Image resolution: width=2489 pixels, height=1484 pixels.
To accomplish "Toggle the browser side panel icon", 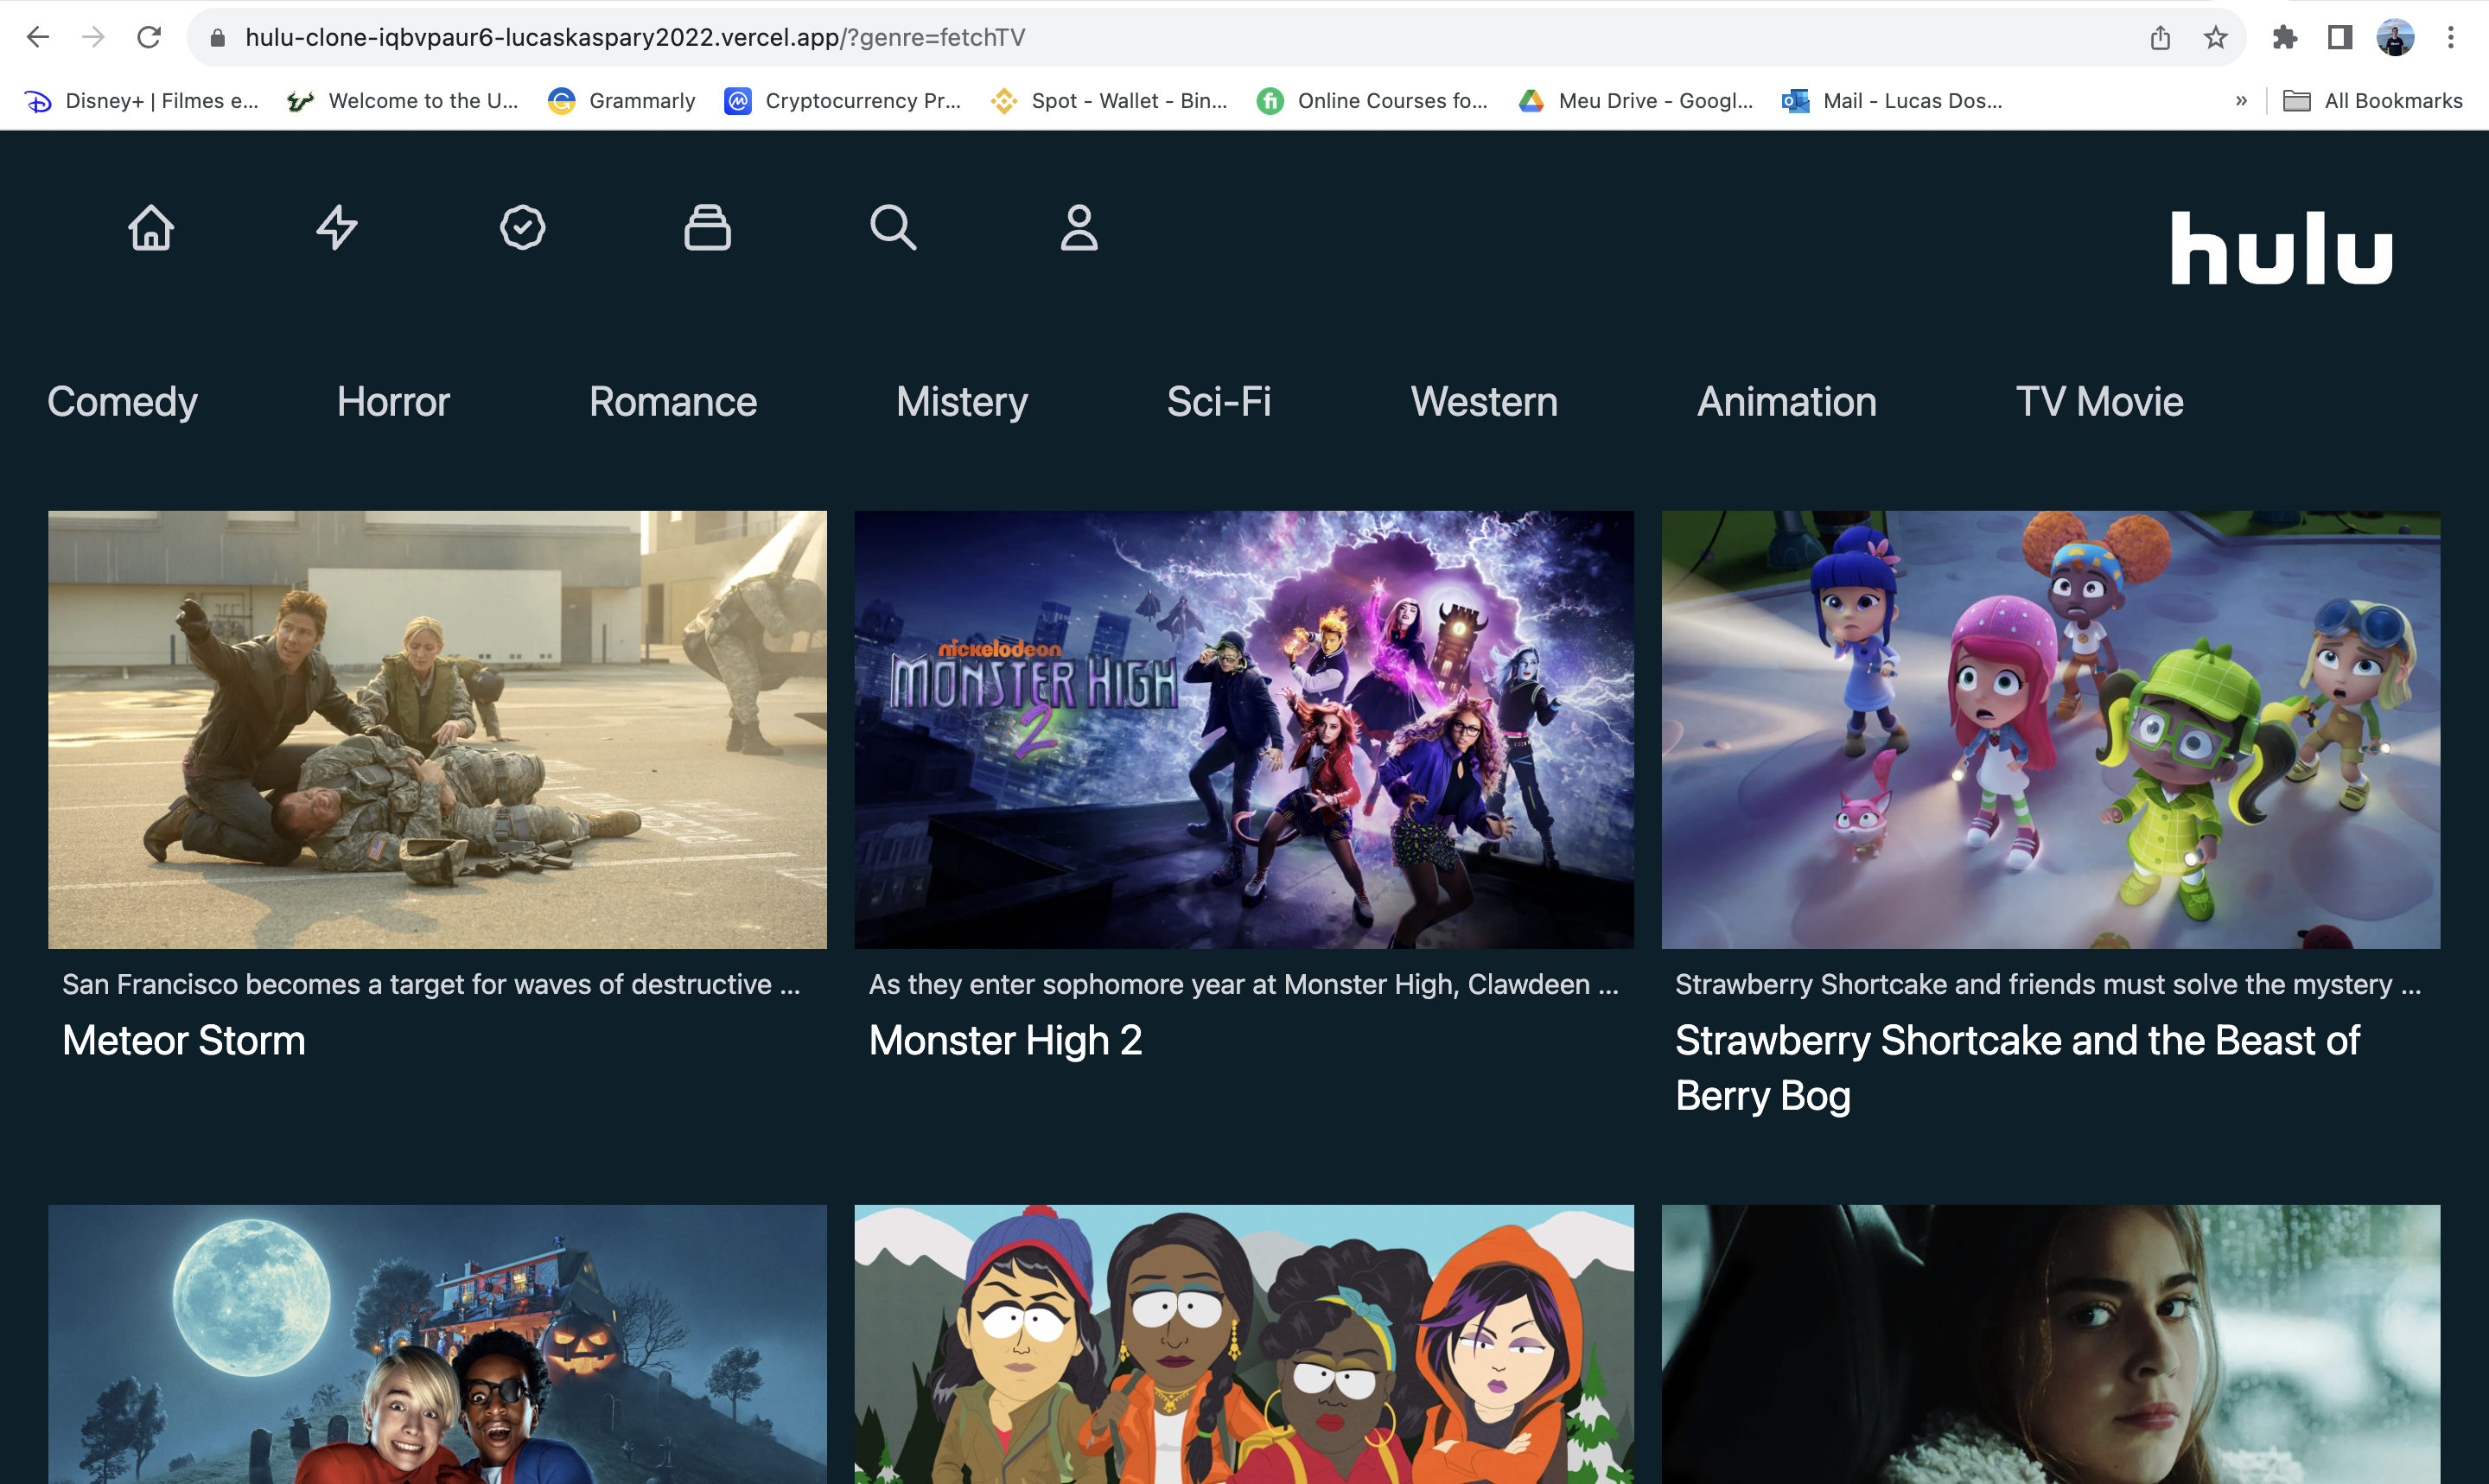I will point(2339,38).
